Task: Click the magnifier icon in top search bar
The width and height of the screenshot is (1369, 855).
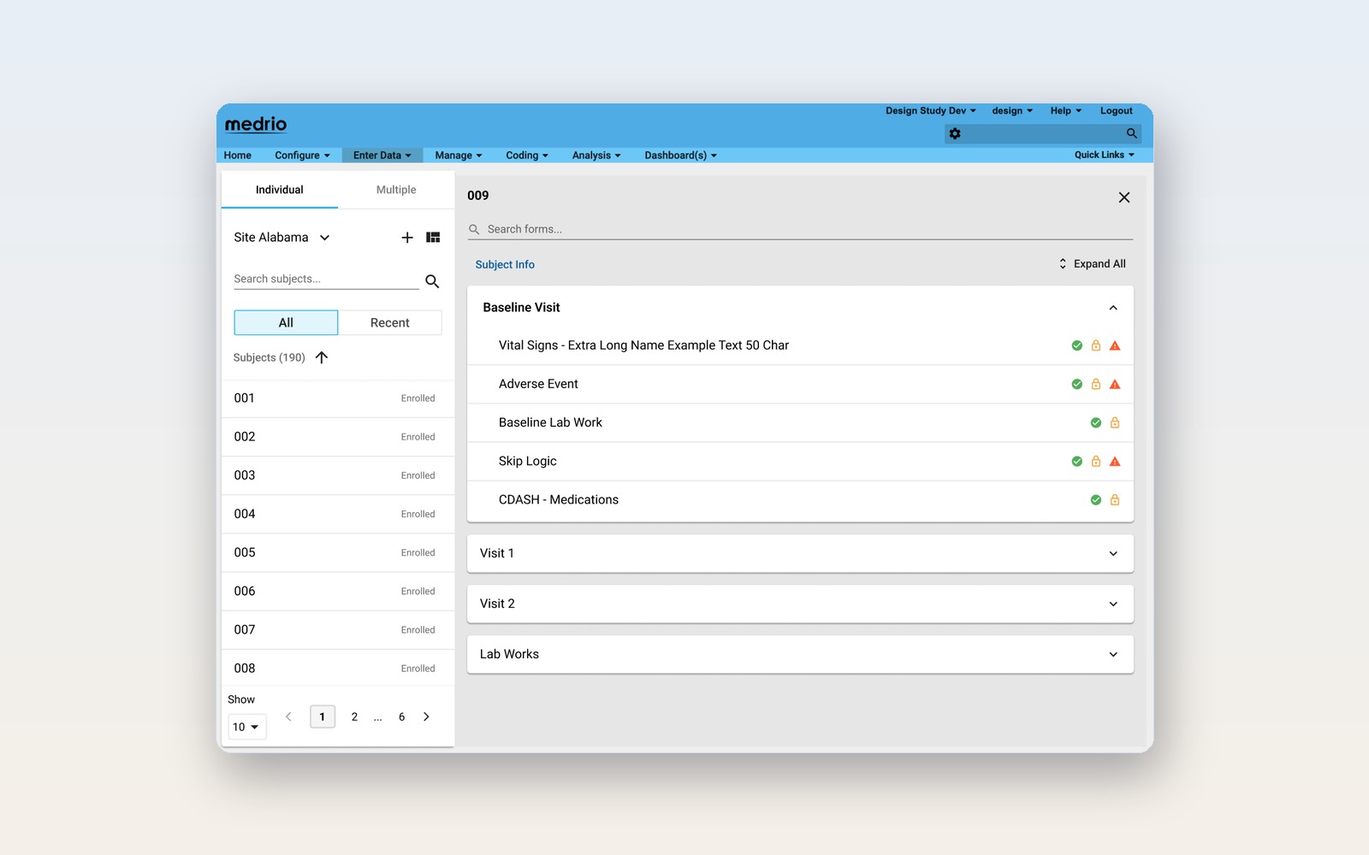Action: tap(1131, 133)
